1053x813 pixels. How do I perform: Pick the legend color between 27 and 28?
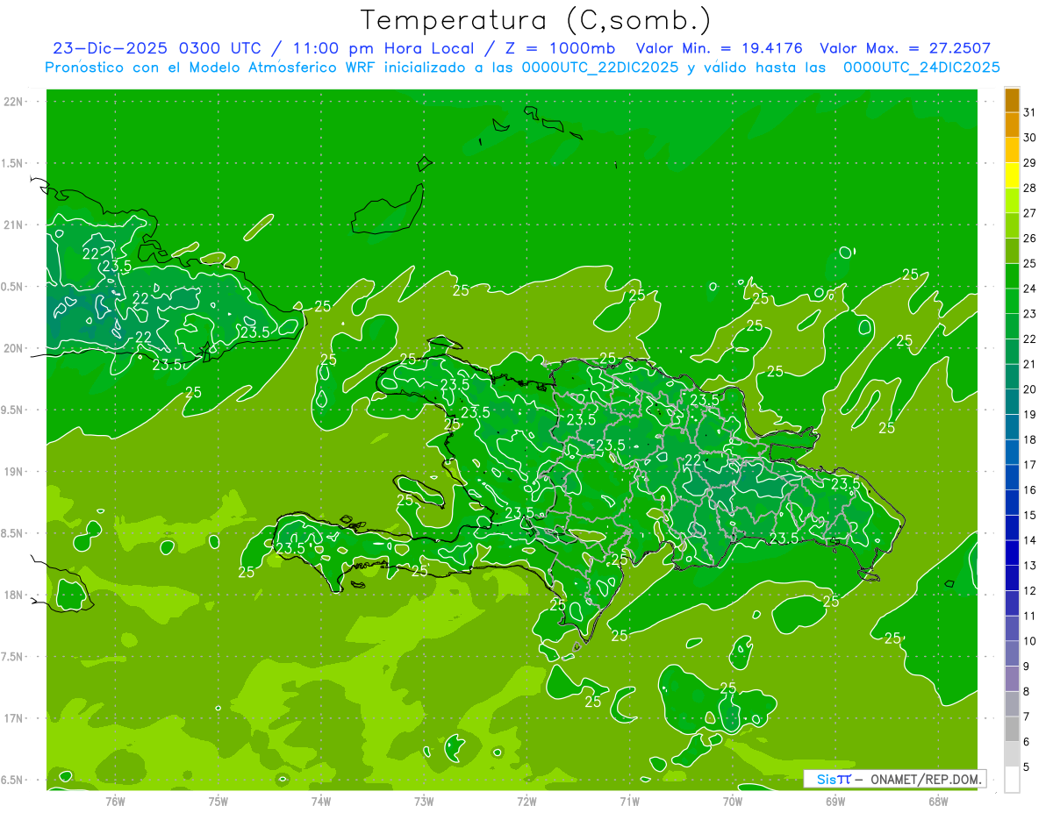(1012, 201)
